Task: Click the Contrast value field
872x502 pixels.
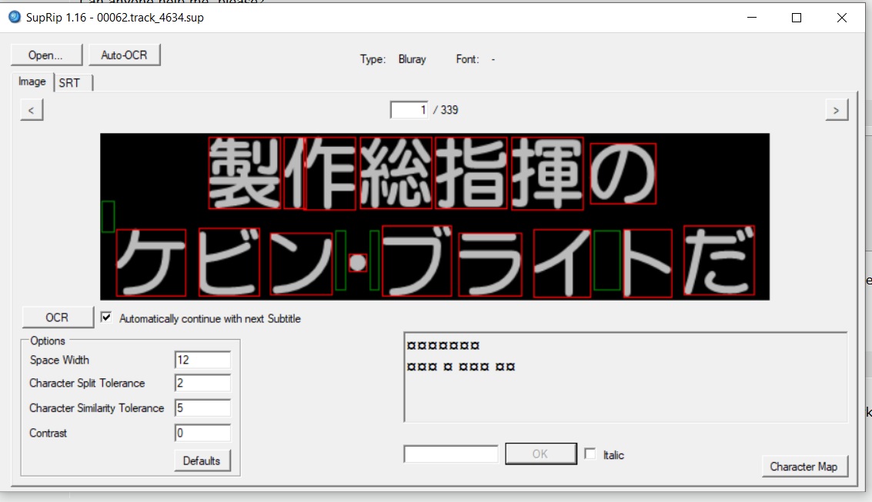Action: (202, 433)
